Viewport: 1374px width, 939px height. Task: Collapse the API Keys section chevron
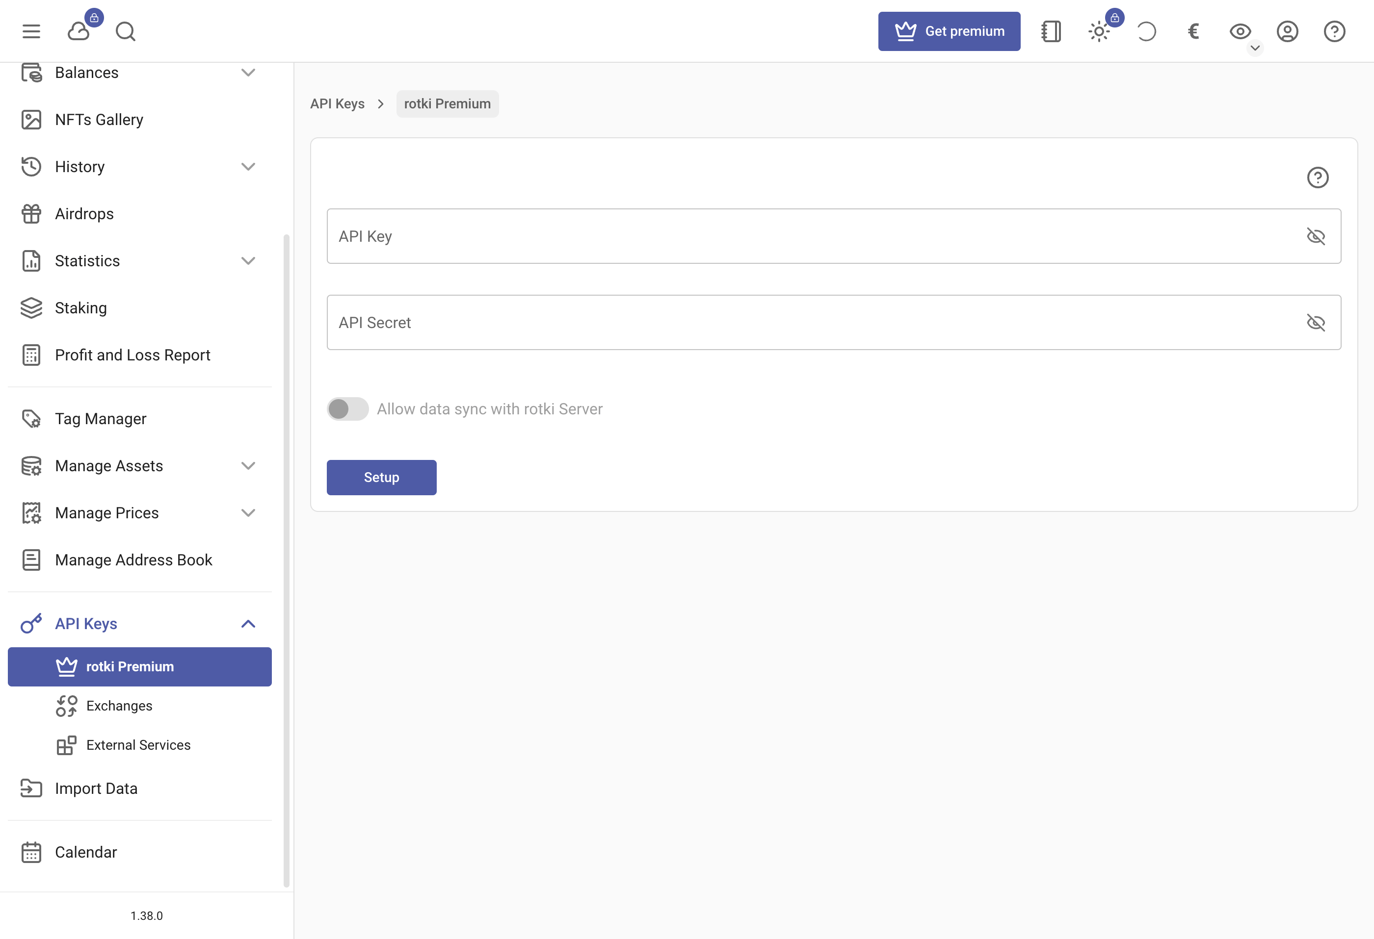coord(248,624)
